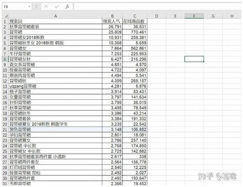The height and width of the screenshot is (187, 243).
Task: Select column F header
Action: [194, 16]
